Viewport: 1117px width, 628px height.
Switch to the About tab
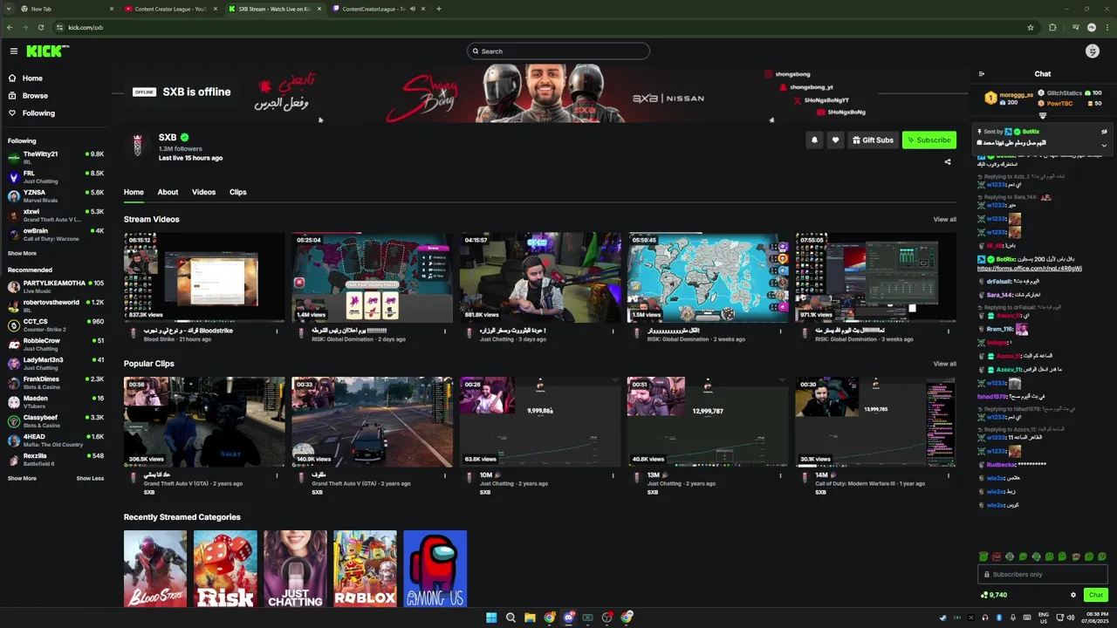tap(168, 192)
